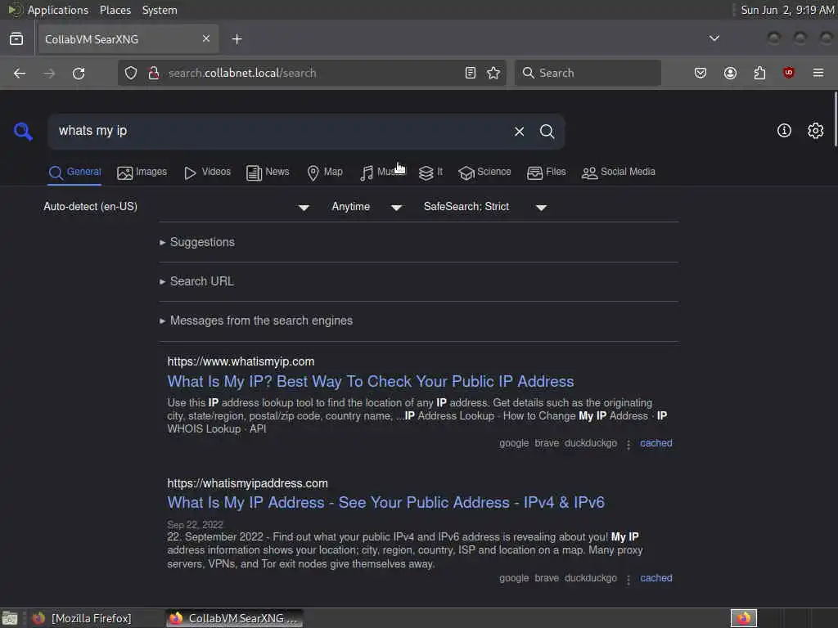This screenshot has height=628, width=838.
Task: Expand Messages from the search engines
Action: tap(256, 321)
